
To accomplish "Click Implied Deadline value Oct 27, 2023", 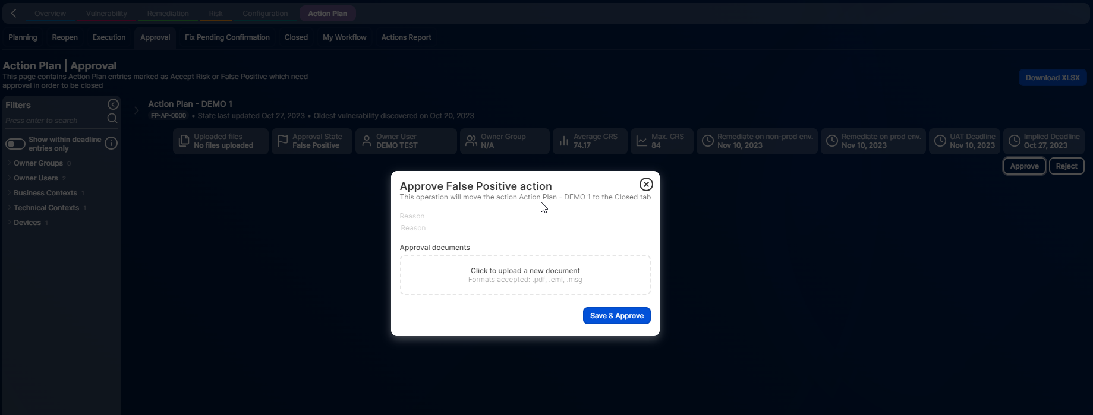I will 1045,145.
